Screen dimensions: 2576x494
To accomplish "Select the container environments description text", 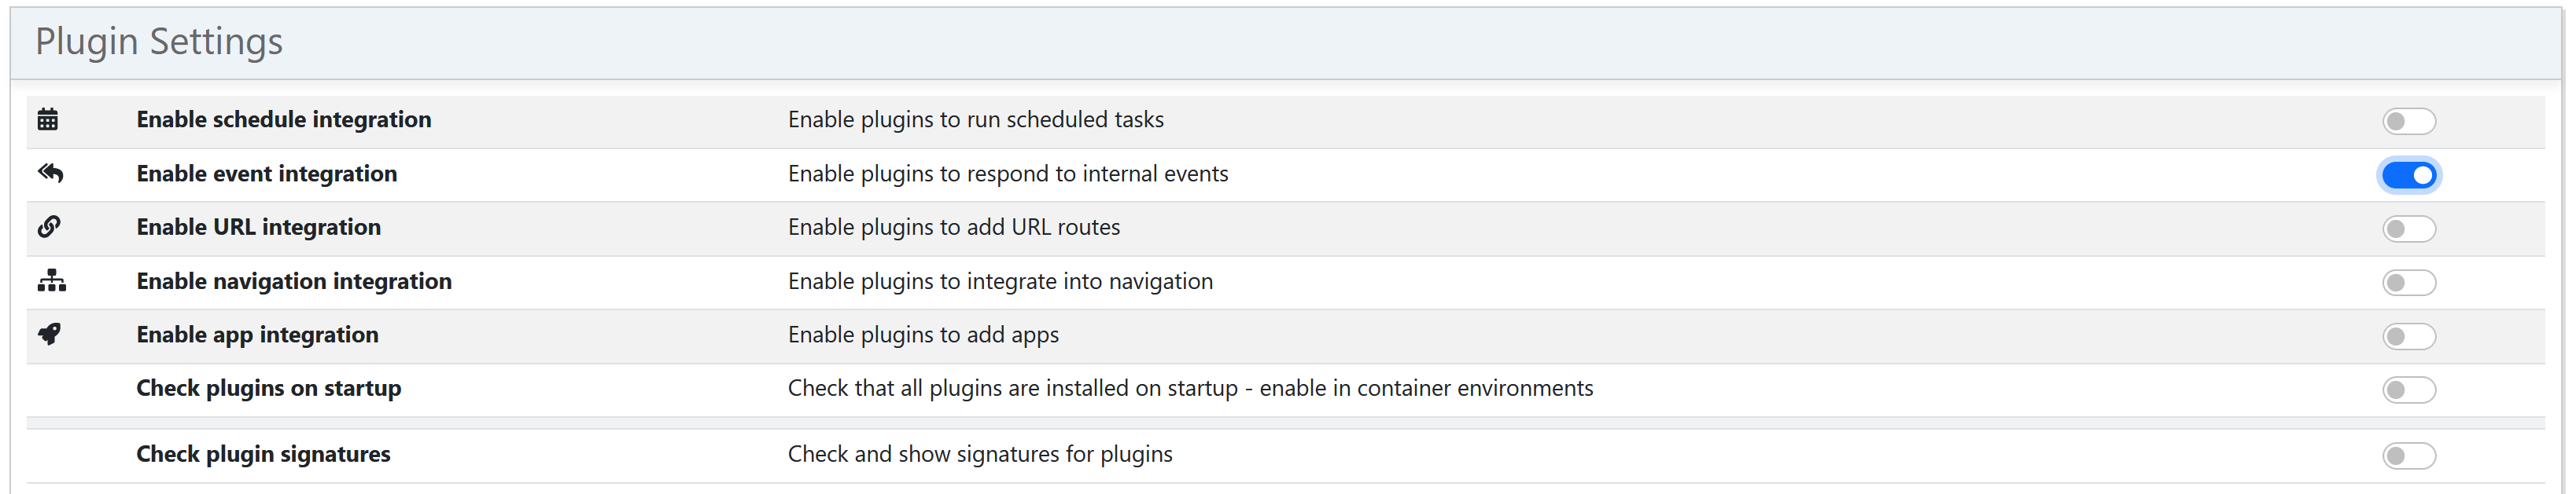I will (1190, 388).
